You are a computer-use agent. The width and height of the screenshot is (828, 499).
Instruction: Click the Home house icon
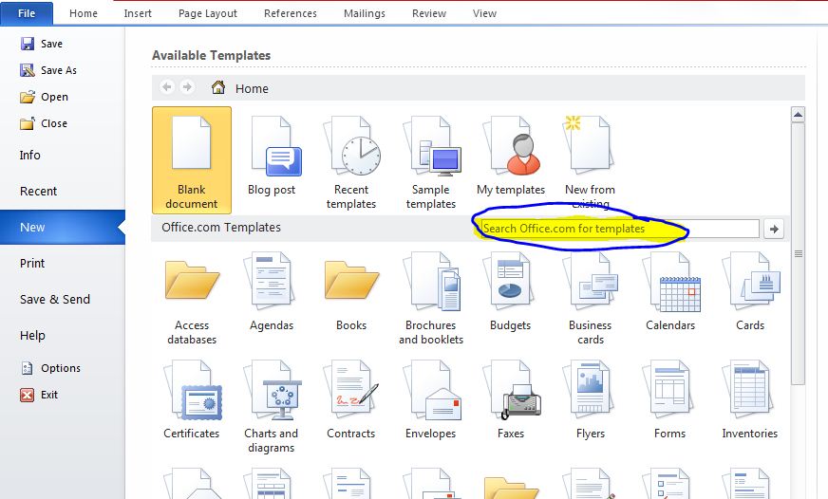pyautogui.click(x=218, y=87)
